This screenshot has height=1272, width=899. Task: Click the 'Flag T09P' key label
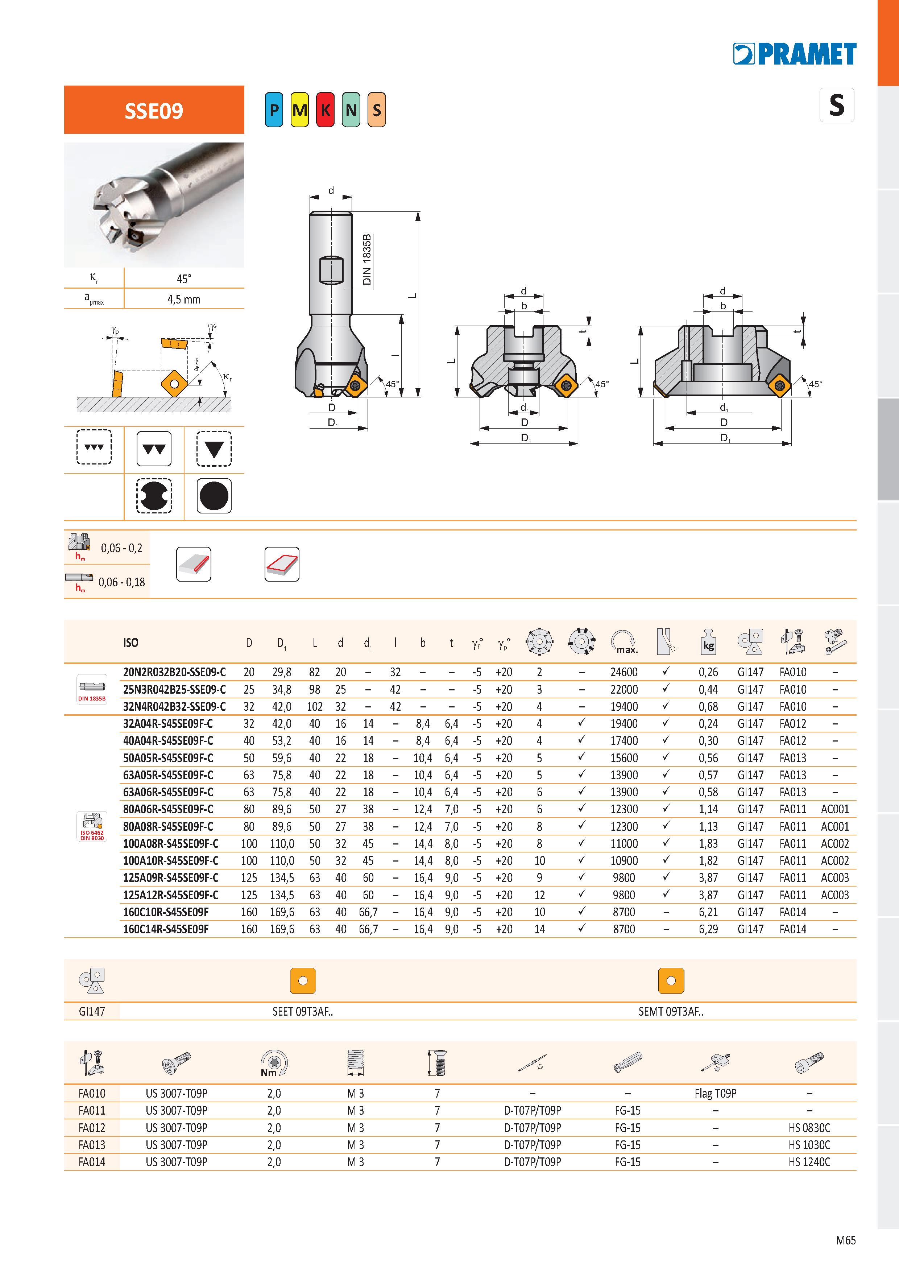(716, 1094)
